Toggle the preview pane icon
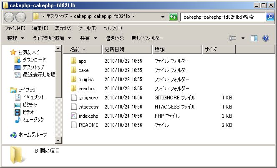Viewport: 277px width, 168px height. 254,38
